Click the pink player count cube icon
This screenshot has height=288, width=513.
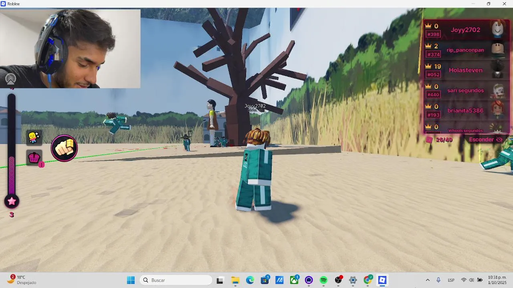[x=429, y=140]
